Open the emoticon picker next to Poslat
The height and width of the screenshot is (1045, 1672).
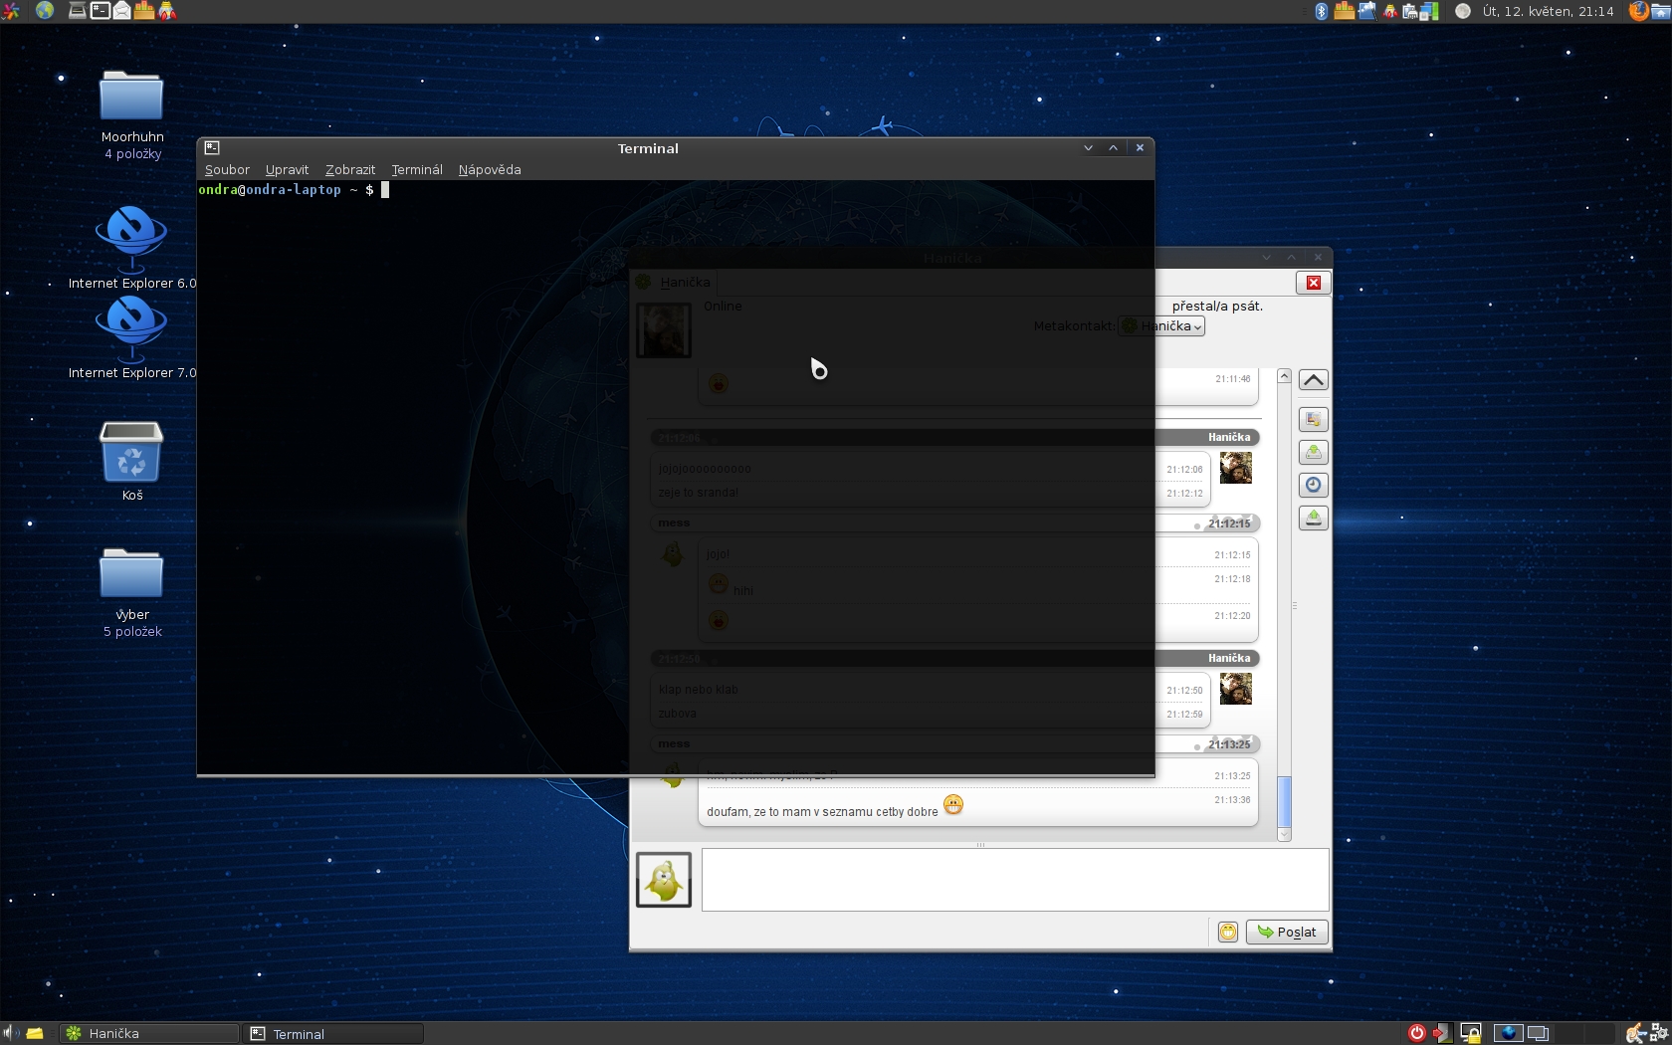pyautogui.click(x=1228, y=932)
